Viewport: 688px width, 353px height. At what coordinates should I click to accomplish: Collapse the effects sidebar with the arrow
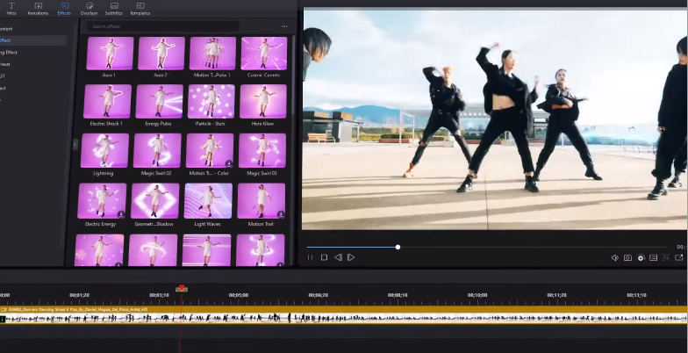click(75, 144)
